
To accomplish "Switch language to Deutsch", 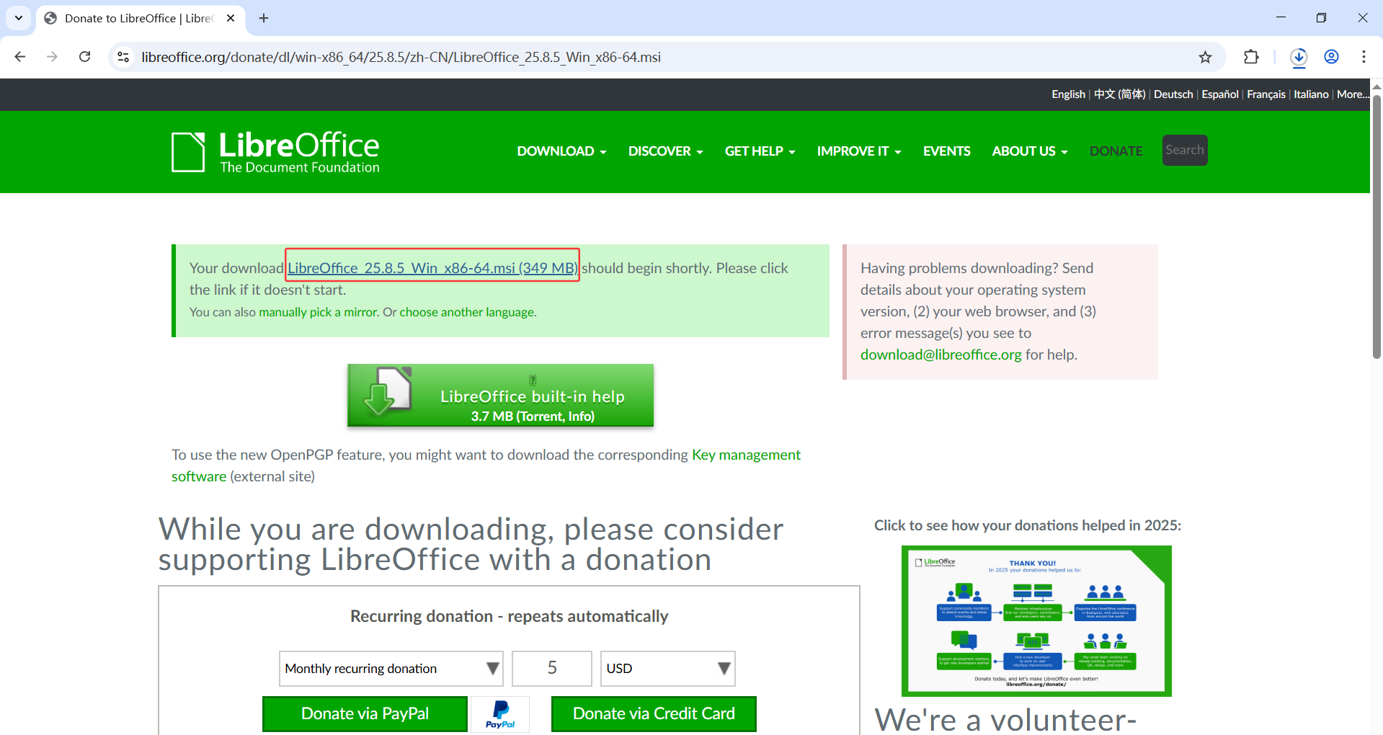I will (1173, 94).
